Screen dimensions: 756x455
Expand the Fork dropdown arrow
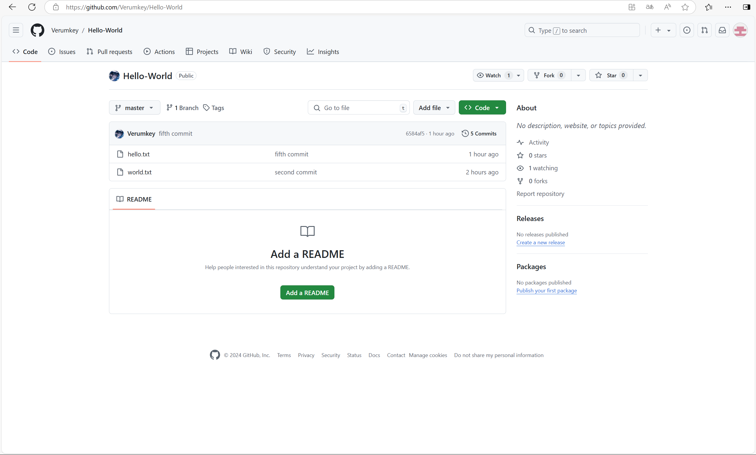coord(578,75)
